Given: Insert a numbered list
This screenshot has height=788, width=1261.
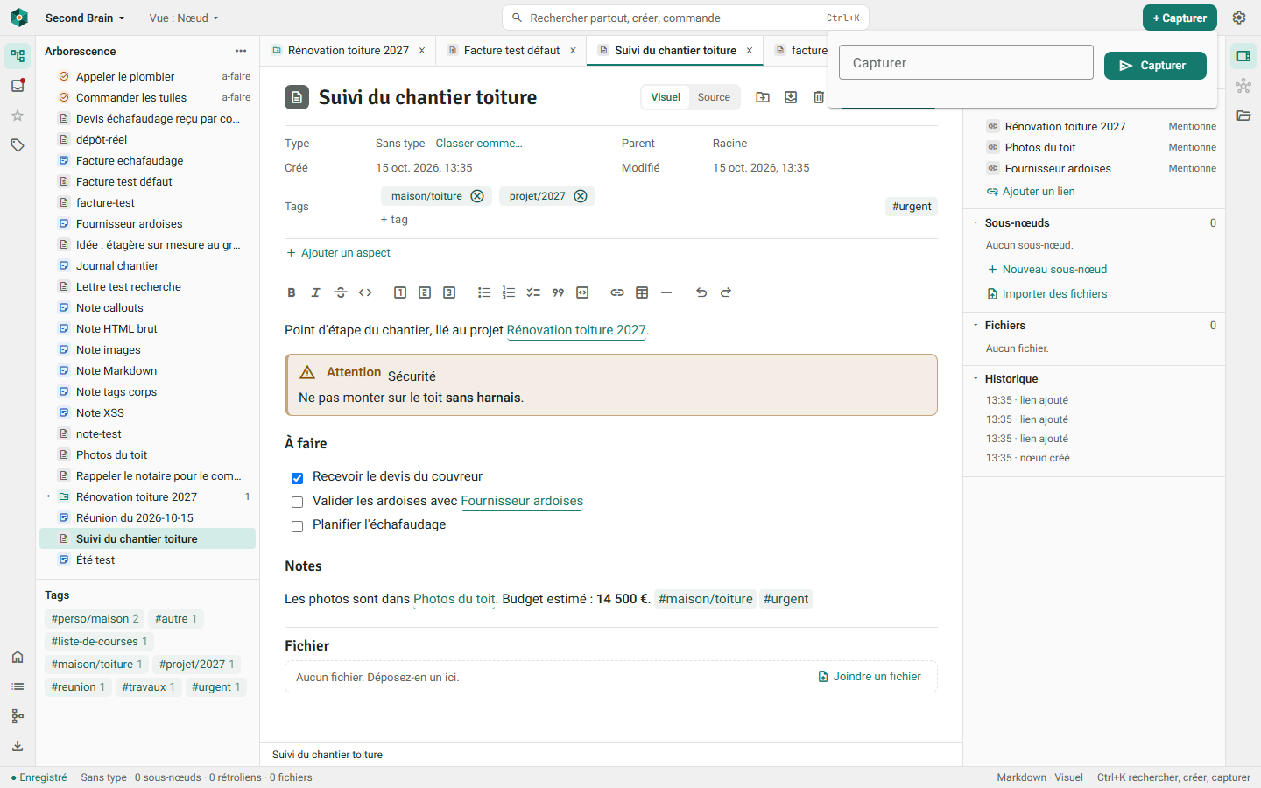Looking at the screenshot, I should tap(509, 292).
